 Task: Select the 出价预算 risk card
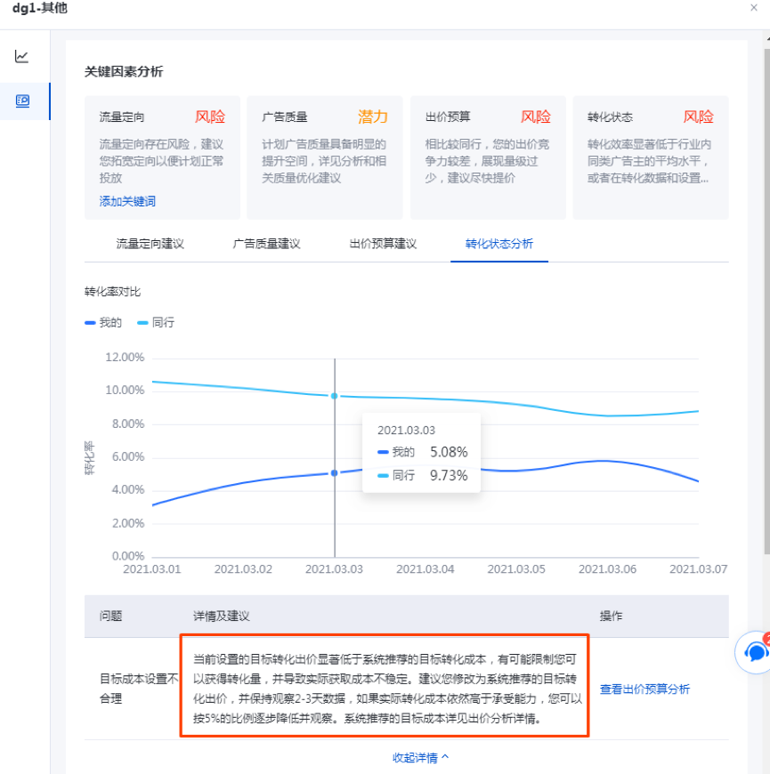click(487, 157)
